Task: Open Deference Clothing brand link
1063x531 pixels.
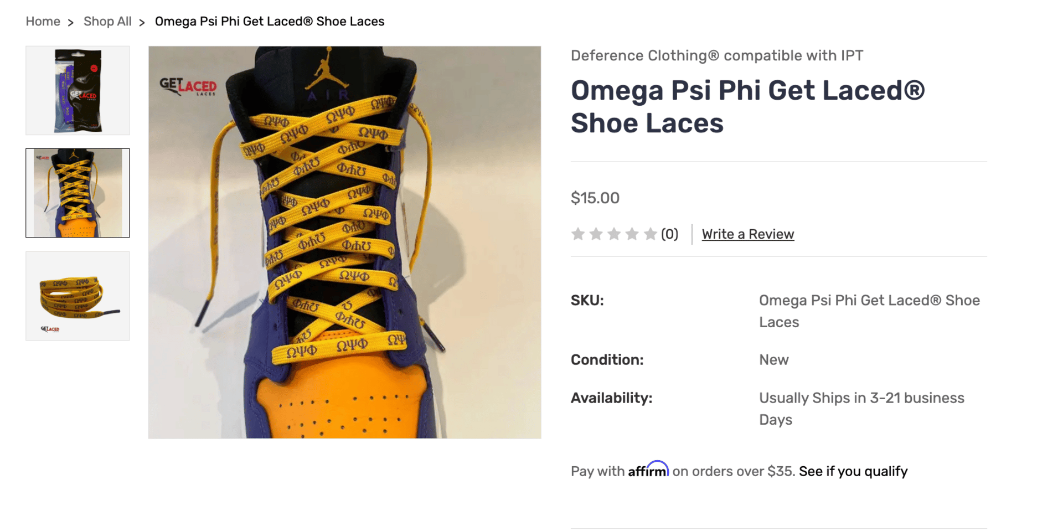Action: pos(716,55)
